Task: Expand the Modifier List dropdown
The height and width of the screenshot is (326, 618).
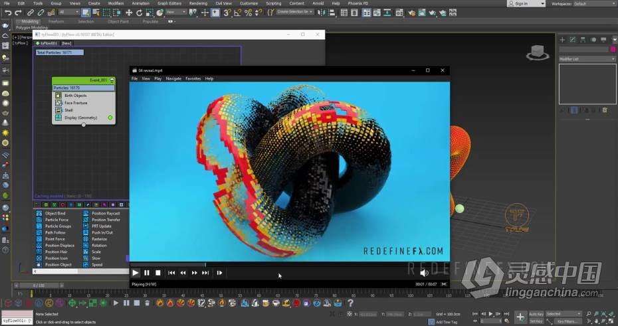Action: click(x=587, y=59)
